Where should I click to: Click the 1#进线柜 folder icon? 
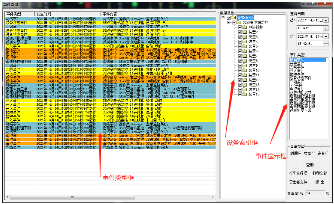click(x=245, y=27)
